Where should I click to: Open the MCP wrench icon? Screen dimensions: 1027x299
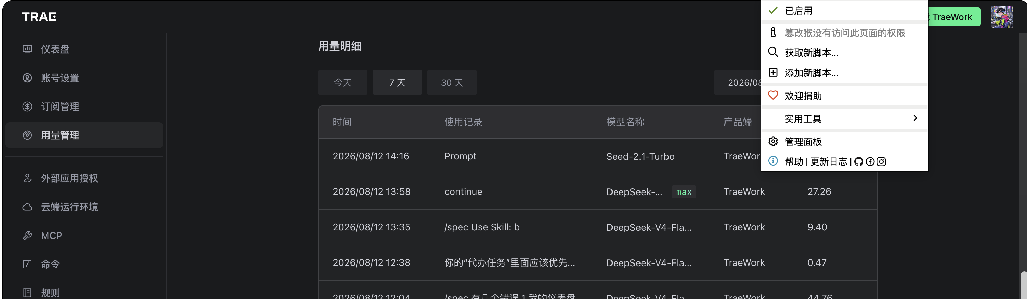pos(27,236)
